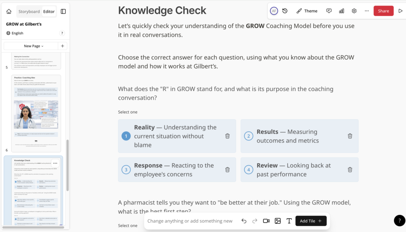
Task: Open version history clock icon
Action: click(285, 11)
